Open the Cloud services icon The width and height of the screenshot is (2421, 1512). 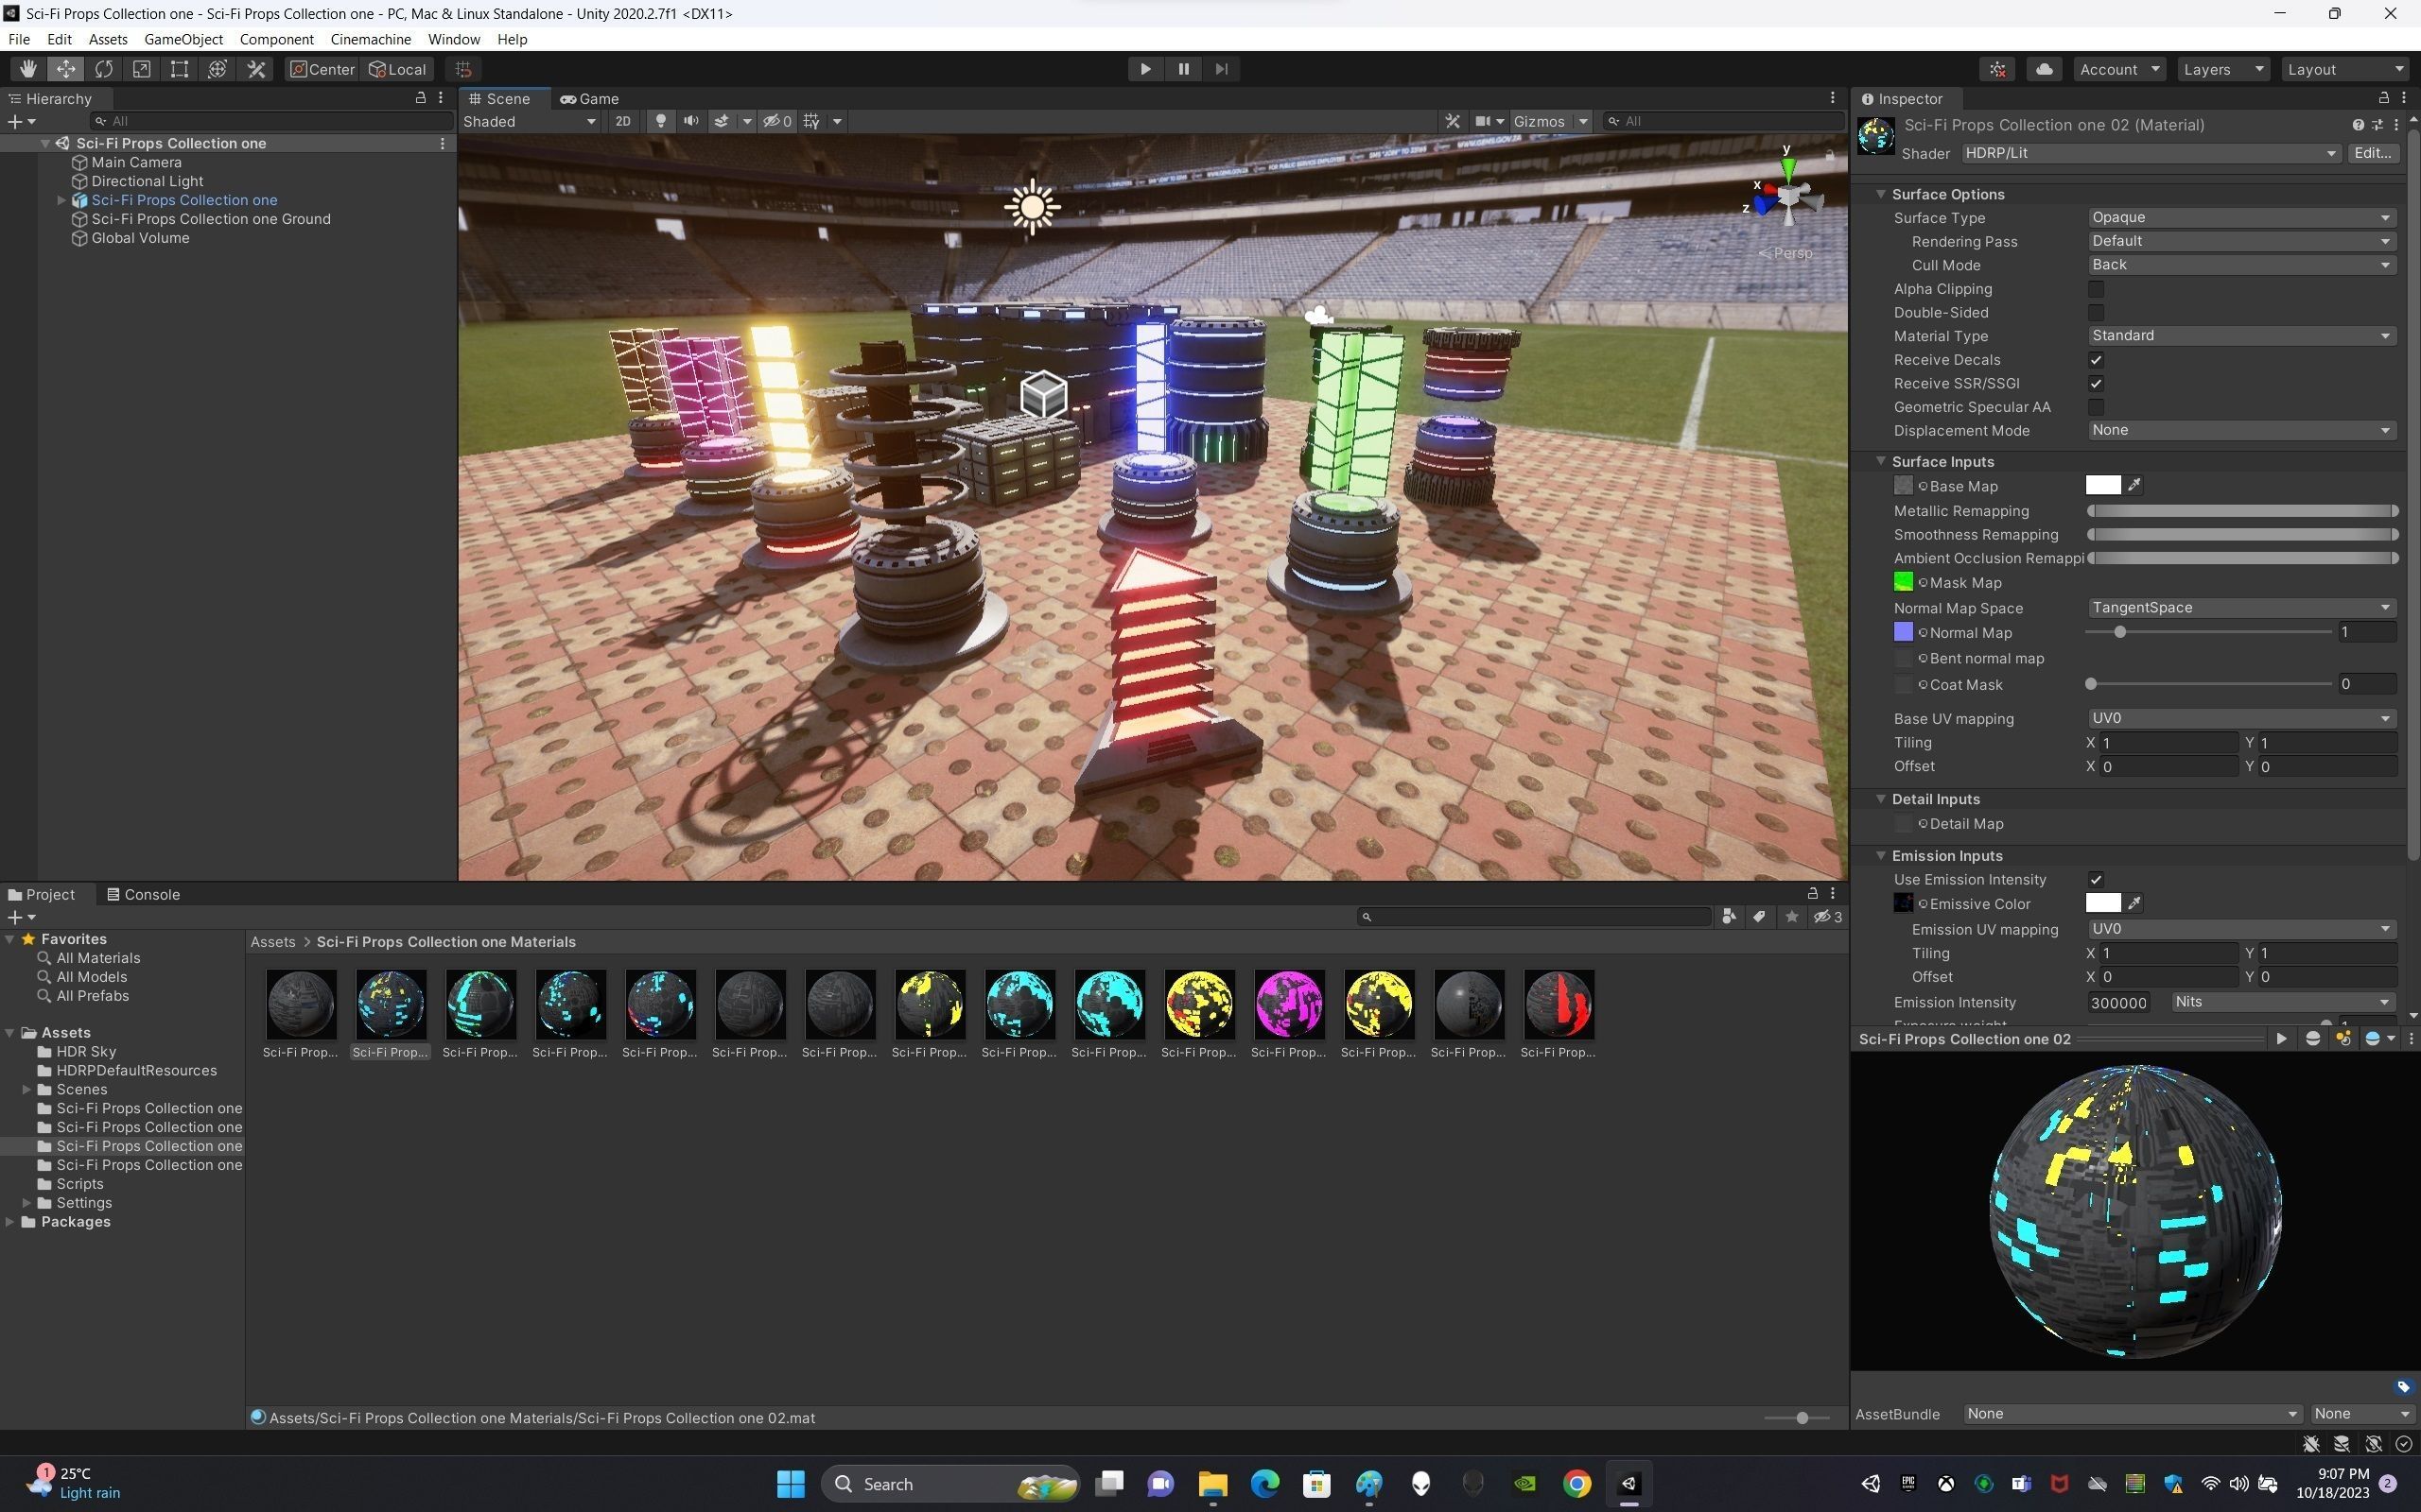pos(2044,69)
